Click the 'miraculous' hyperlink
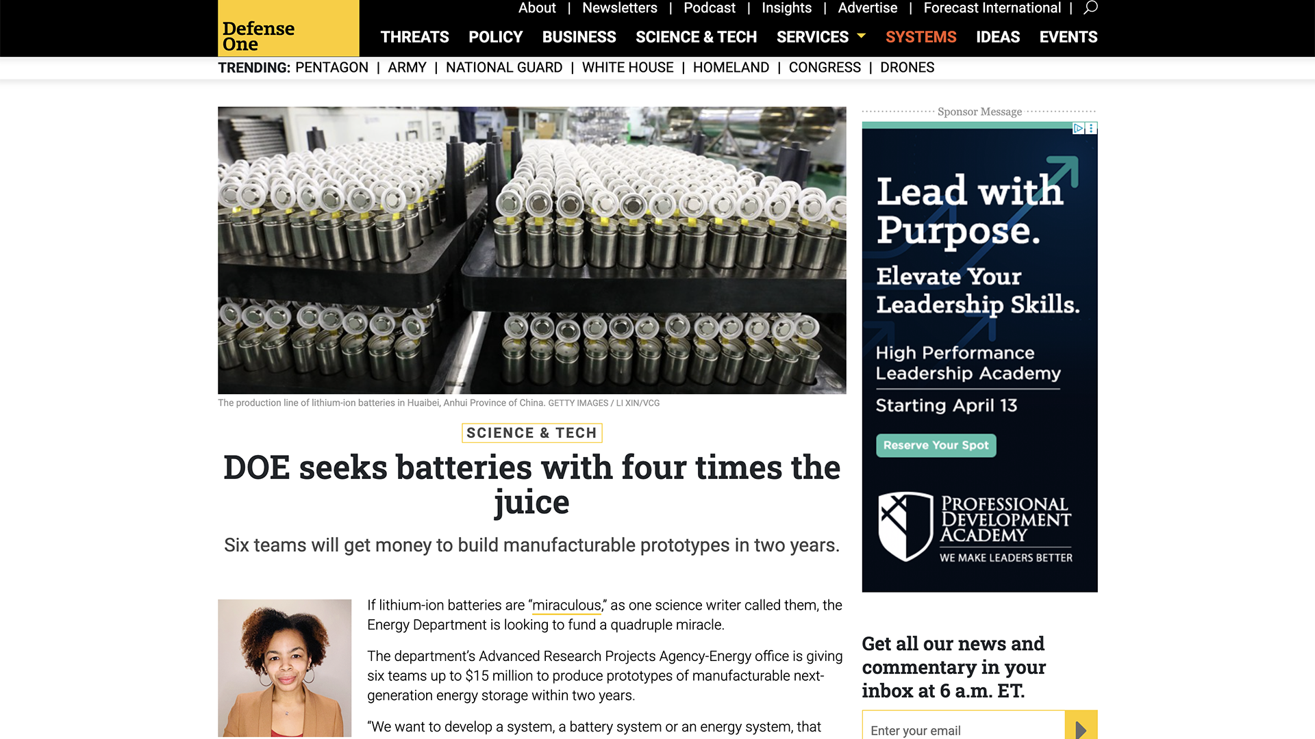This screenshot has height=739, width=1315. [x=566, y=606]
